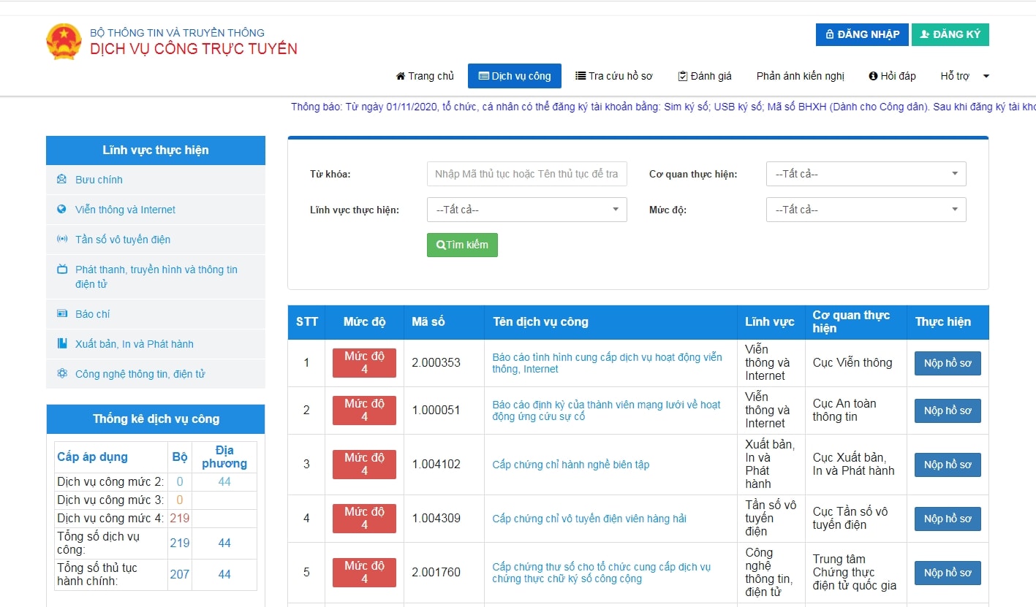Open Tra cứu hồ sơ menu item
1036x607 pixels.
pyautogui.click(x=613, y=76)
